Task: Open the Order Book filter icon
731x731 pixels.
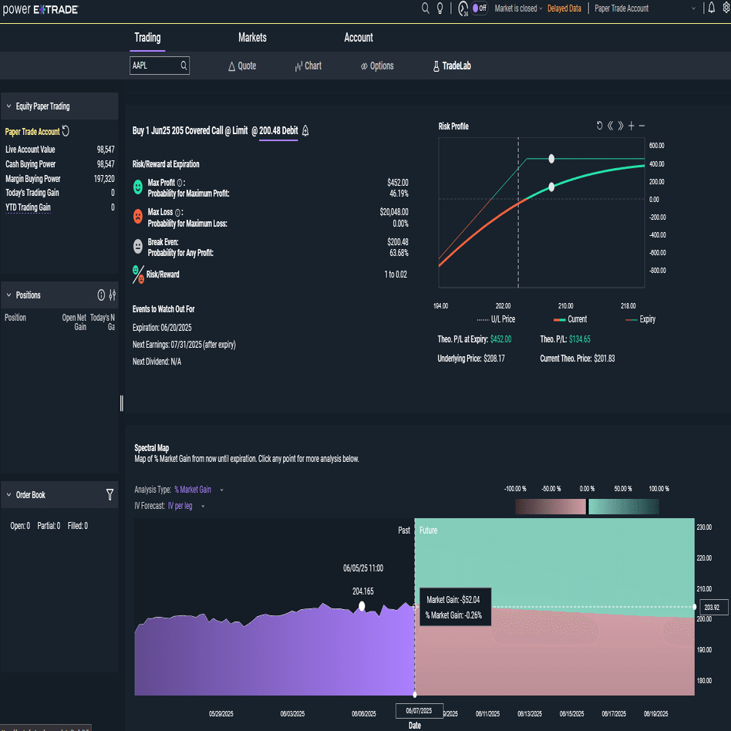Action: pyautogui.click(x=109, y=494)
